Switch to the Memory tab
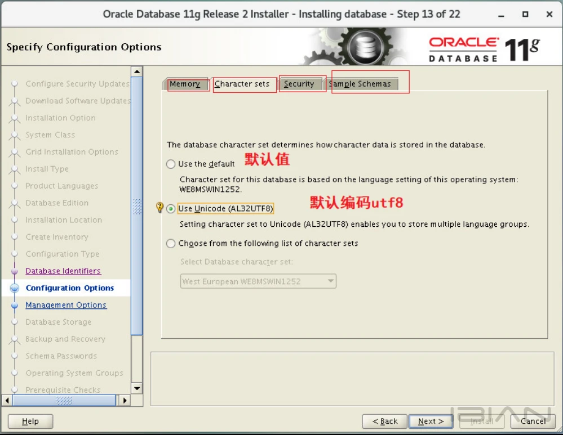 point(185,84)
